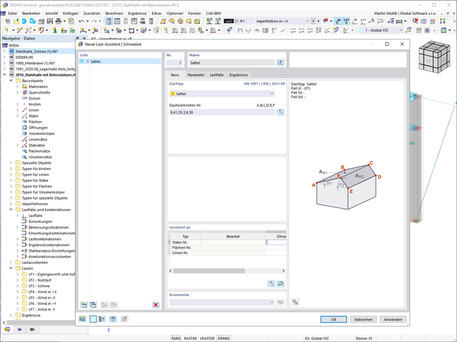
Task: Click the pick nodes icon beside Dacheckknoten field
Action: point(280,112)
